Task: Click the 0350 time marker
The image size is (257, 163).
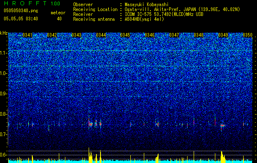Action: (x=248, y=35)
